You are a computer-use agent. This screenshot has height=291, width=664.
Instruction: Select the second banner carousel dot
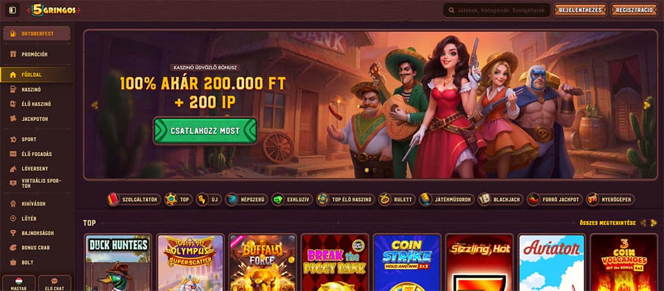coord(373,171)
